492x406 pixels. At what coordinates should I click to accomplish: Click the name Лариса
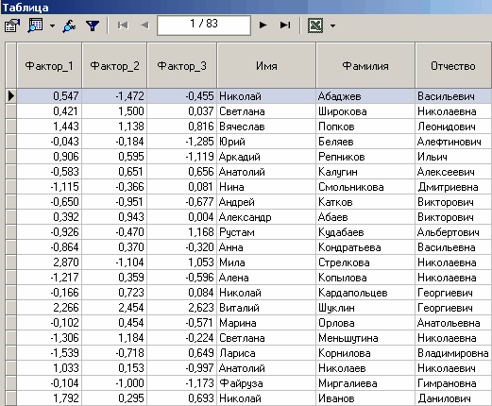pos(237,353)
